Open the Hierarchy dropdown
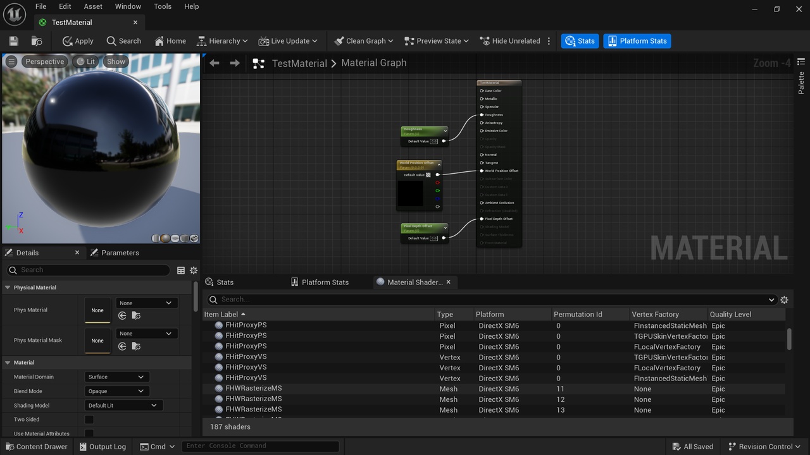Viewport: 810px width, 455px height. point(221,41)
